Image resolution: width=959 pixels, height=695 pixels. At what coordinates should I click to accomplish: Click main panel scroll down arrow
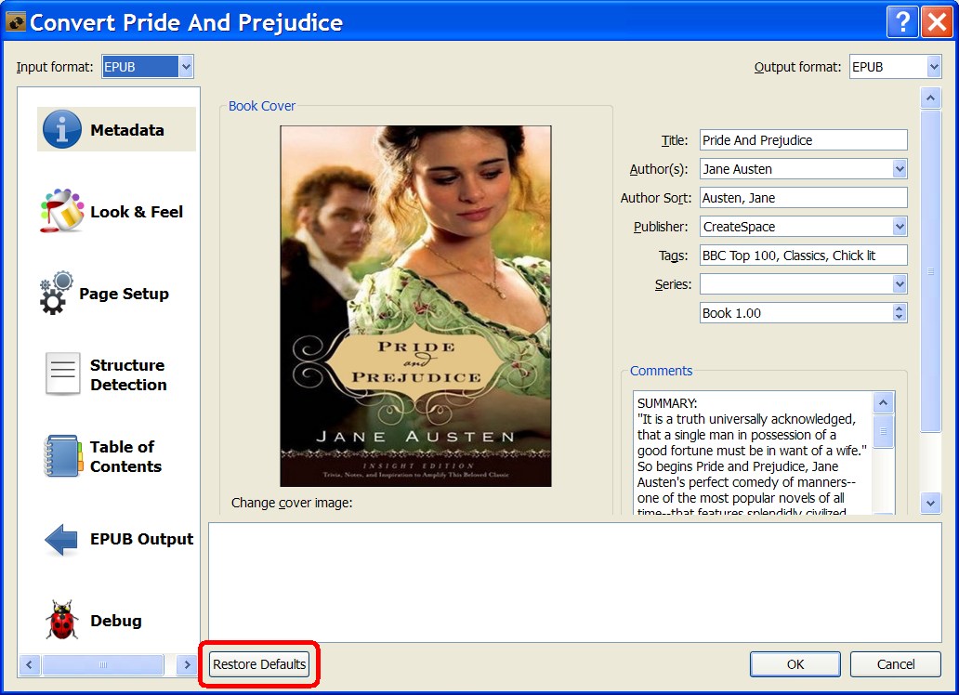coord(930,504)
